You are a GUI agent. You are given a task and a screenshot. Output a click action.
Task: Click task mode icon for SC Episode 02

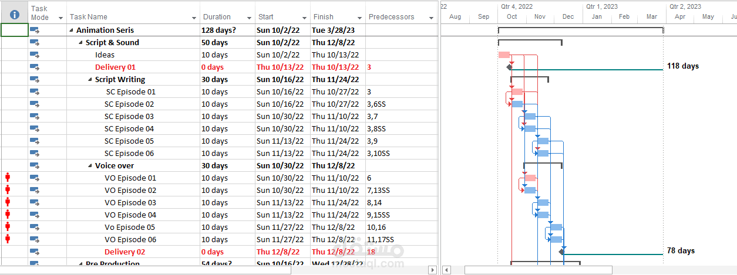point(35,104)
